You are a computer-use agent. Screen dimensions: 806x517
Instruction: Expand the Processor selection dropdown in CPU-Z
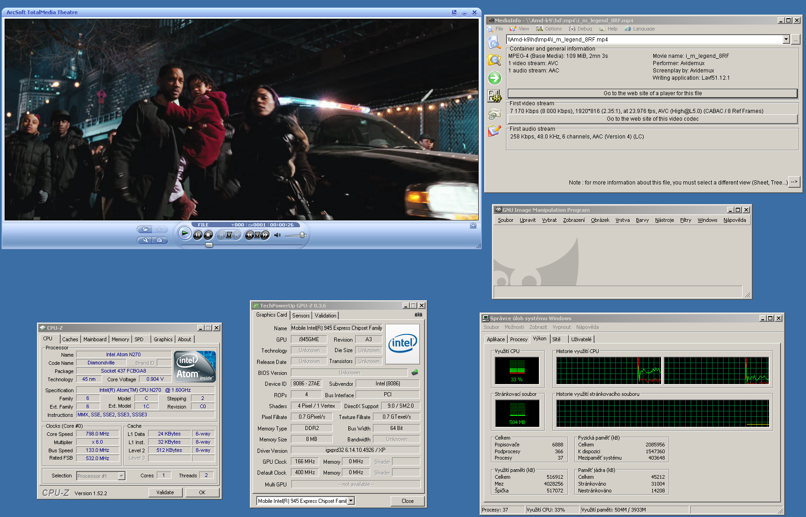(121, 476)
